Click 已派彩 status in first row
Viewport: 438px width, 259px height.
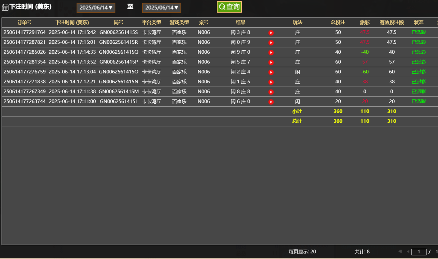(419, 32)
